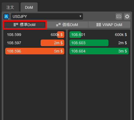Viewport: 134px width, 120px height.
Task: Expand the USDJPY symbol dropdown arrow
Action: [80, 16]
